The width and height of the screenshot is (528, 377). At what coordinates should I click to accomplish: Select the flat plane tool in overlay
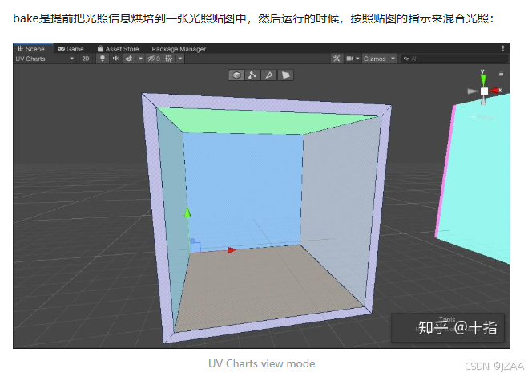click(285, 75)
